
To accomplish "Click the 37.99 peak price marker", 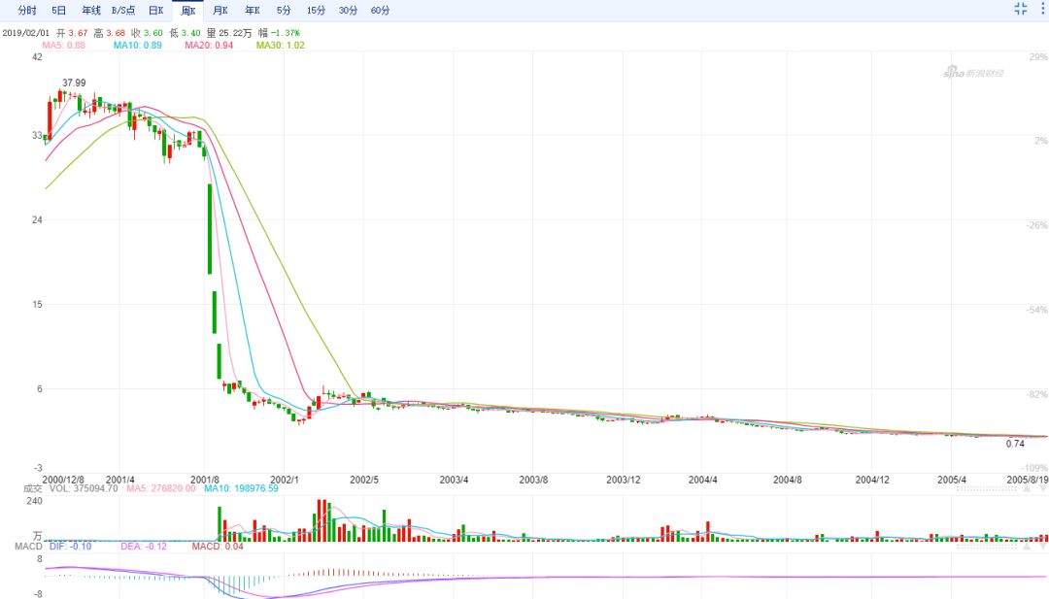I will [74, 83].
